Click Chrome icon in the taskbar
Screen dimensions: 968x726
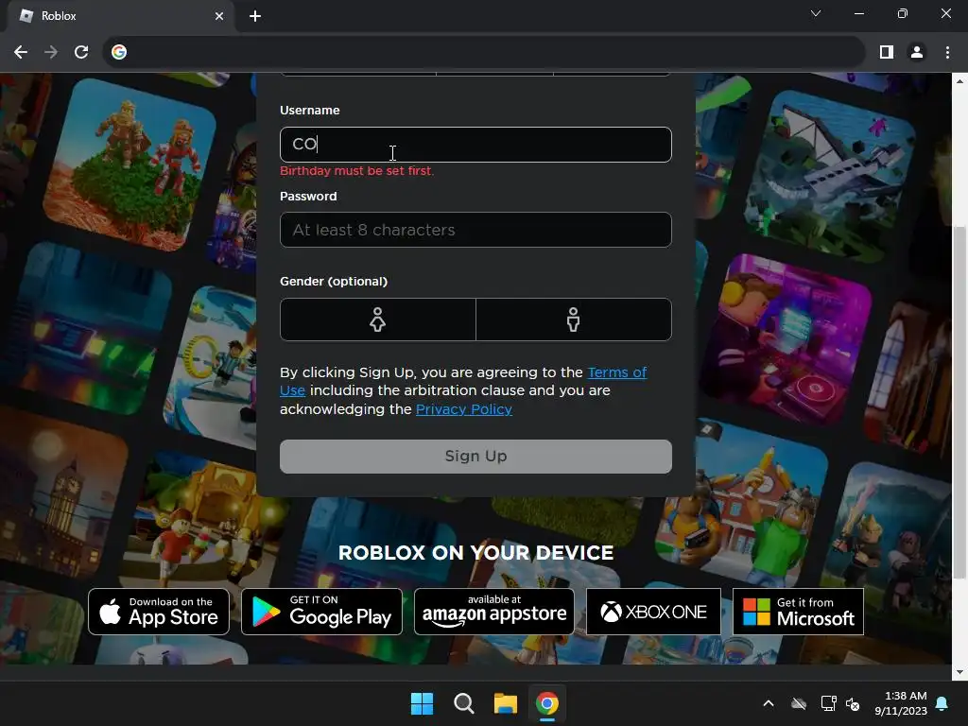point(547,703)
